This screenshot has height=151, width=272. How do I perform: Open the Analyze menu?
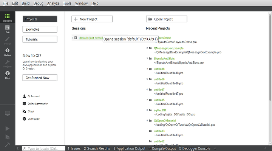tap(53, 3)
